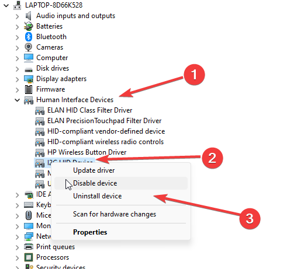Expand the Bluetooth category
Image resolution: width=294 pixels, height=269 pixels.
click(x=17, y=37)
